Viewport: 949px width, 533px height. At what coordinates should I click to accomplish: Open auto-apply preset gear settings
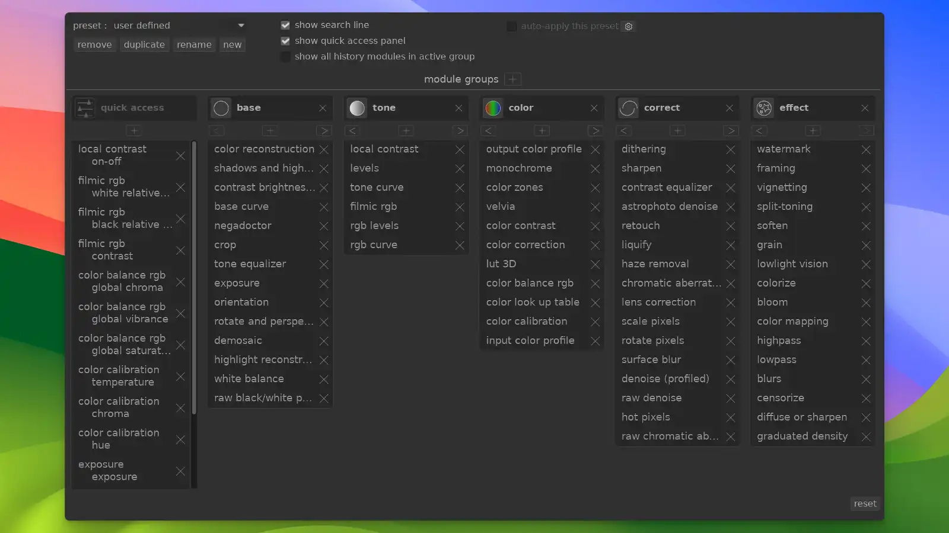click(629, 27)
